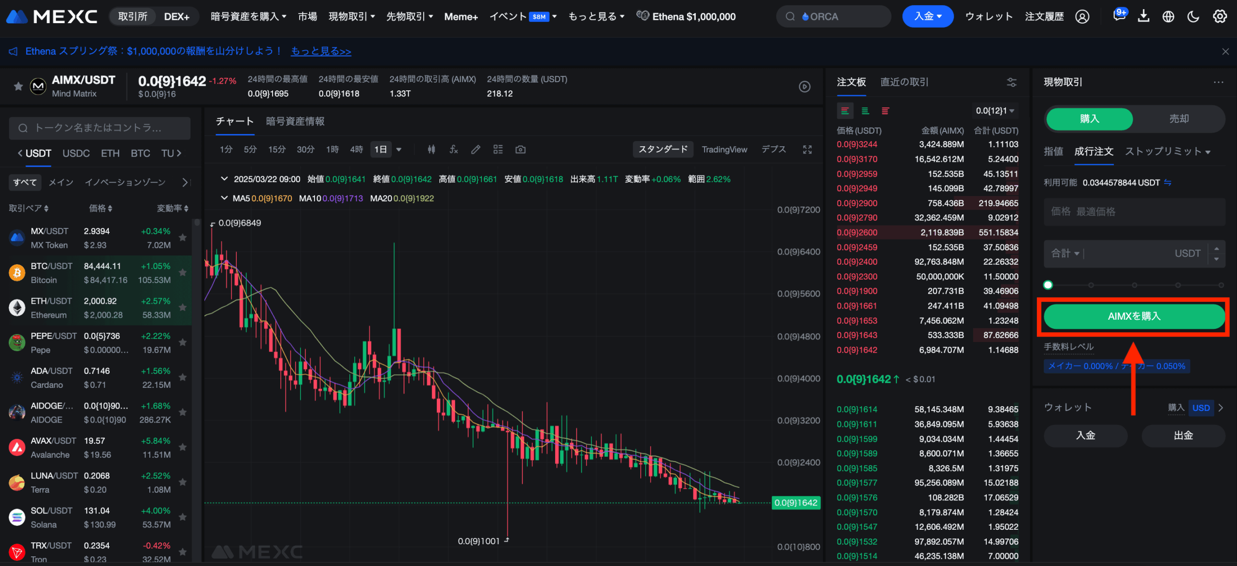Star the AVAX/USDT pair

pos(183,447)
